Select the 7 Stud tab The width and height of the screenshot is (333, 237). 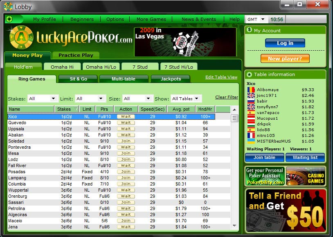140,67
